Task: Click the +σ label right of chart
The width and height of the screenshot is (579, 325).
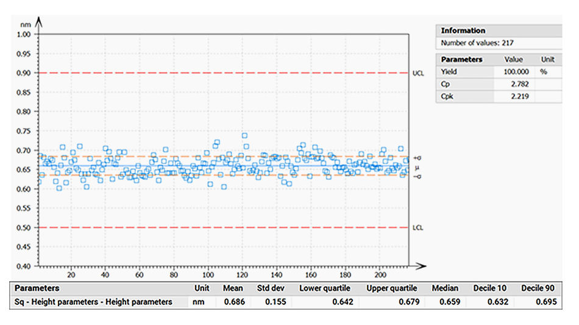Action: click(417, 157)
